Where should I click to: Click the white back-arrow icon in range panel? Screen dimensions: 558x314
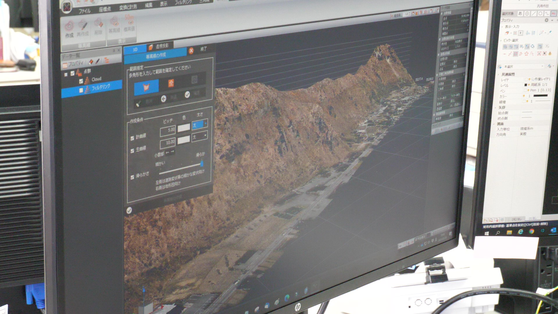[x=164, y=99]
